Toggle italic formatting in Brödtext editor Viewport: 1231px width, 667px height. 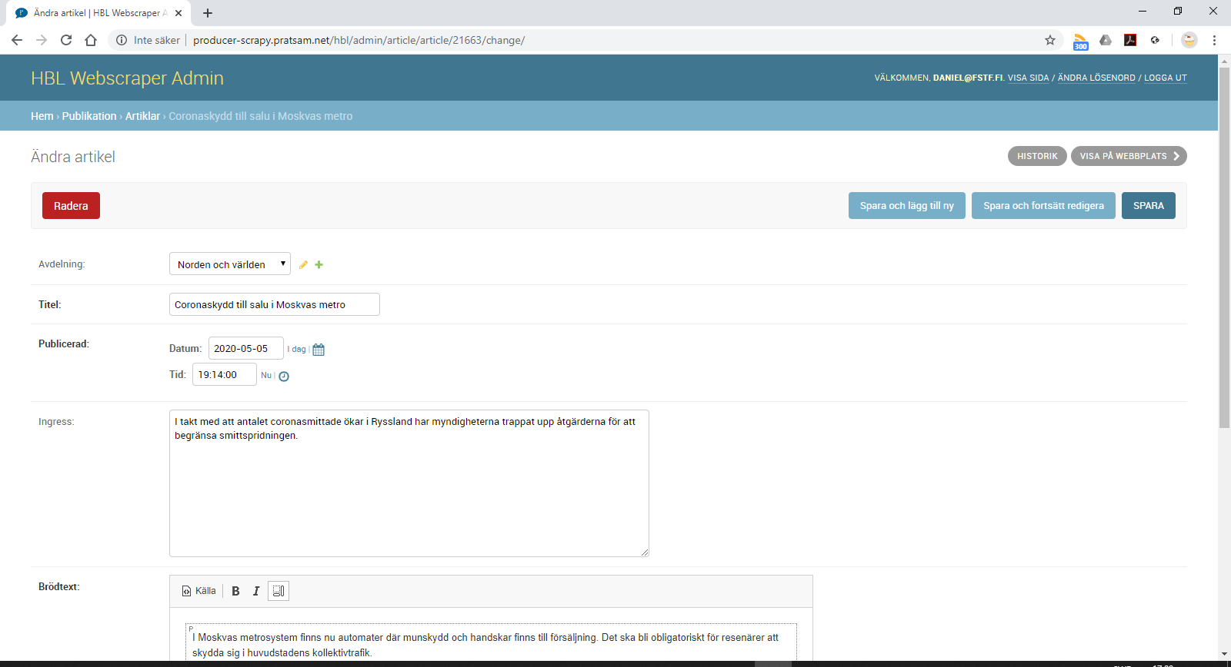(x=256, y=591)
